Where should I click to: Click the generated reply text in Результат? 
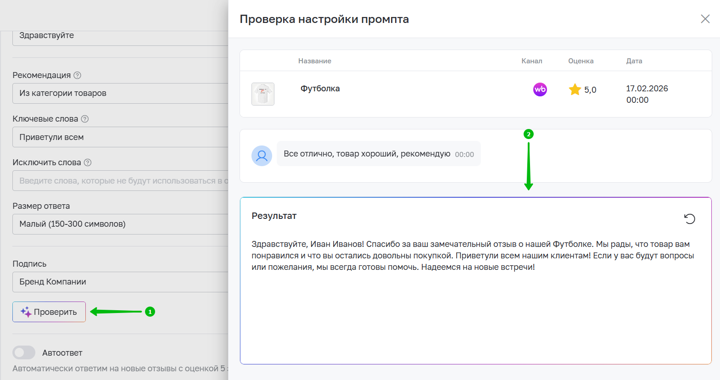click(x=473, y=256)
